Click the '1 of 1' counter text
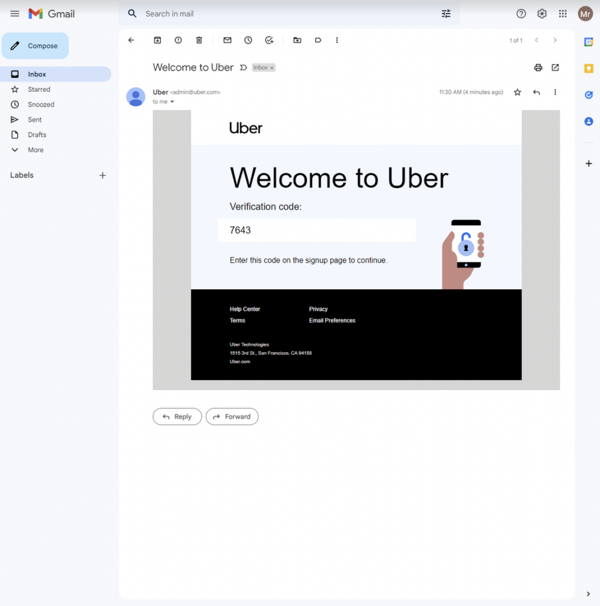Image resolution: width=600 pixels, height=606 pixels. (x=516, y=41)
